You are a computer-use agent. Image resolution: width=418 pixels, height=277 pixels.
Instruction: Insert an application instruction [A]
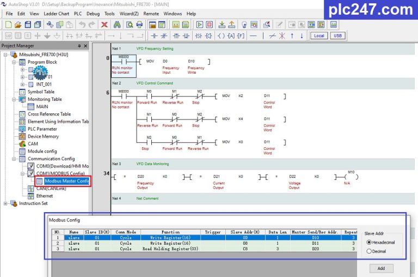coord(231,36)
